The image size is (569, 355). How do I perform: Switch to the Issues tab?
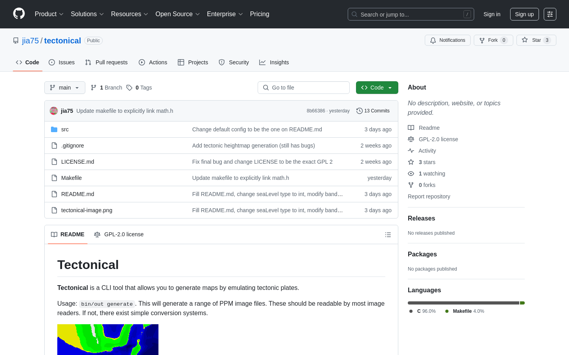pyautogui.click(x=62, y=62)
